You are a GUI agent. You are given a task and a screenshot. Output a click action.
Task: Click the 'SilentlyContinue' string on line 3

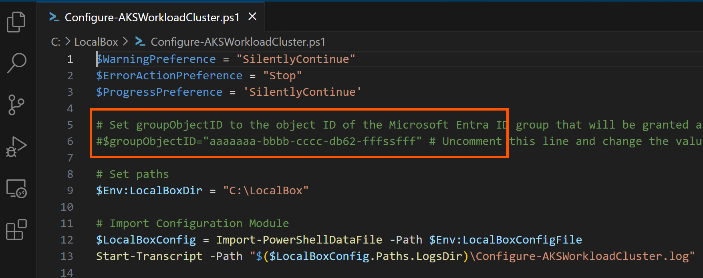point(302,92)
